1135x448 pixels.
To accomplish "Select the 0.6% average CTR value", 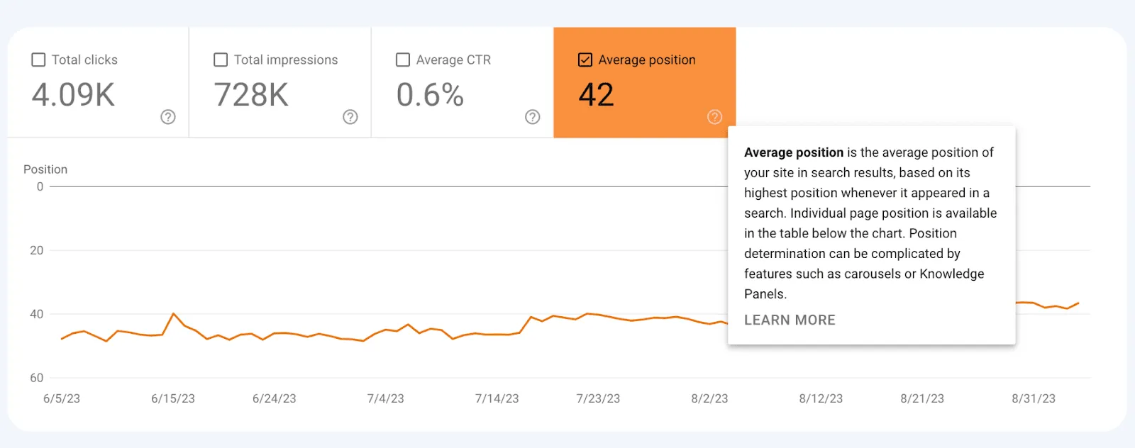I will [430, 95].
